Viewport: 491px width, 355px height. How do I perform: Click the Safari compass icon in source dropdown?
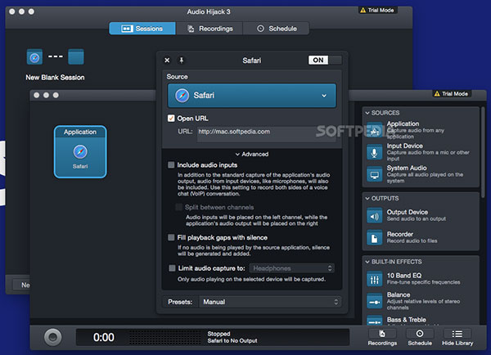[x=182, y=96]
